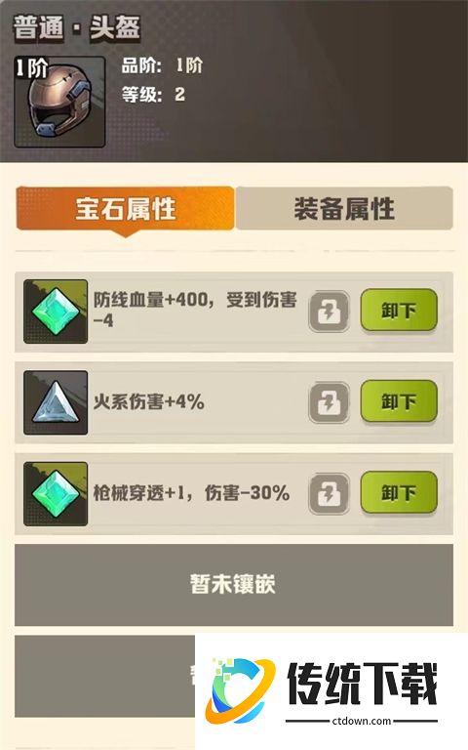Unequip the 枪械穿透+1 gem with 卸下
The width and height of the screenshot is (468, 750).
(399, 492)
